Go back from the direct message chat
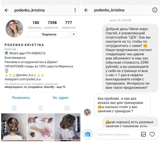 86,10
